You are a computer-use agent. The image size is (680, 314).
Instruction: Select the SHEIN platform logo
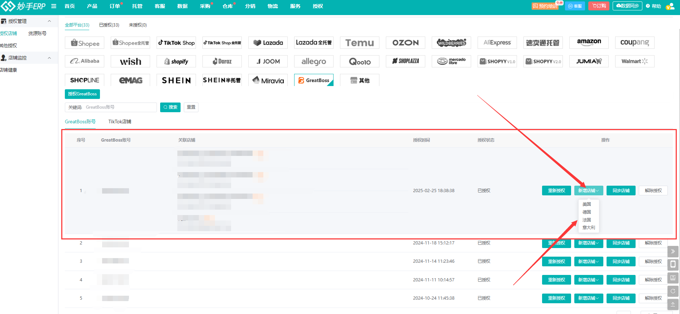[176, 80]
